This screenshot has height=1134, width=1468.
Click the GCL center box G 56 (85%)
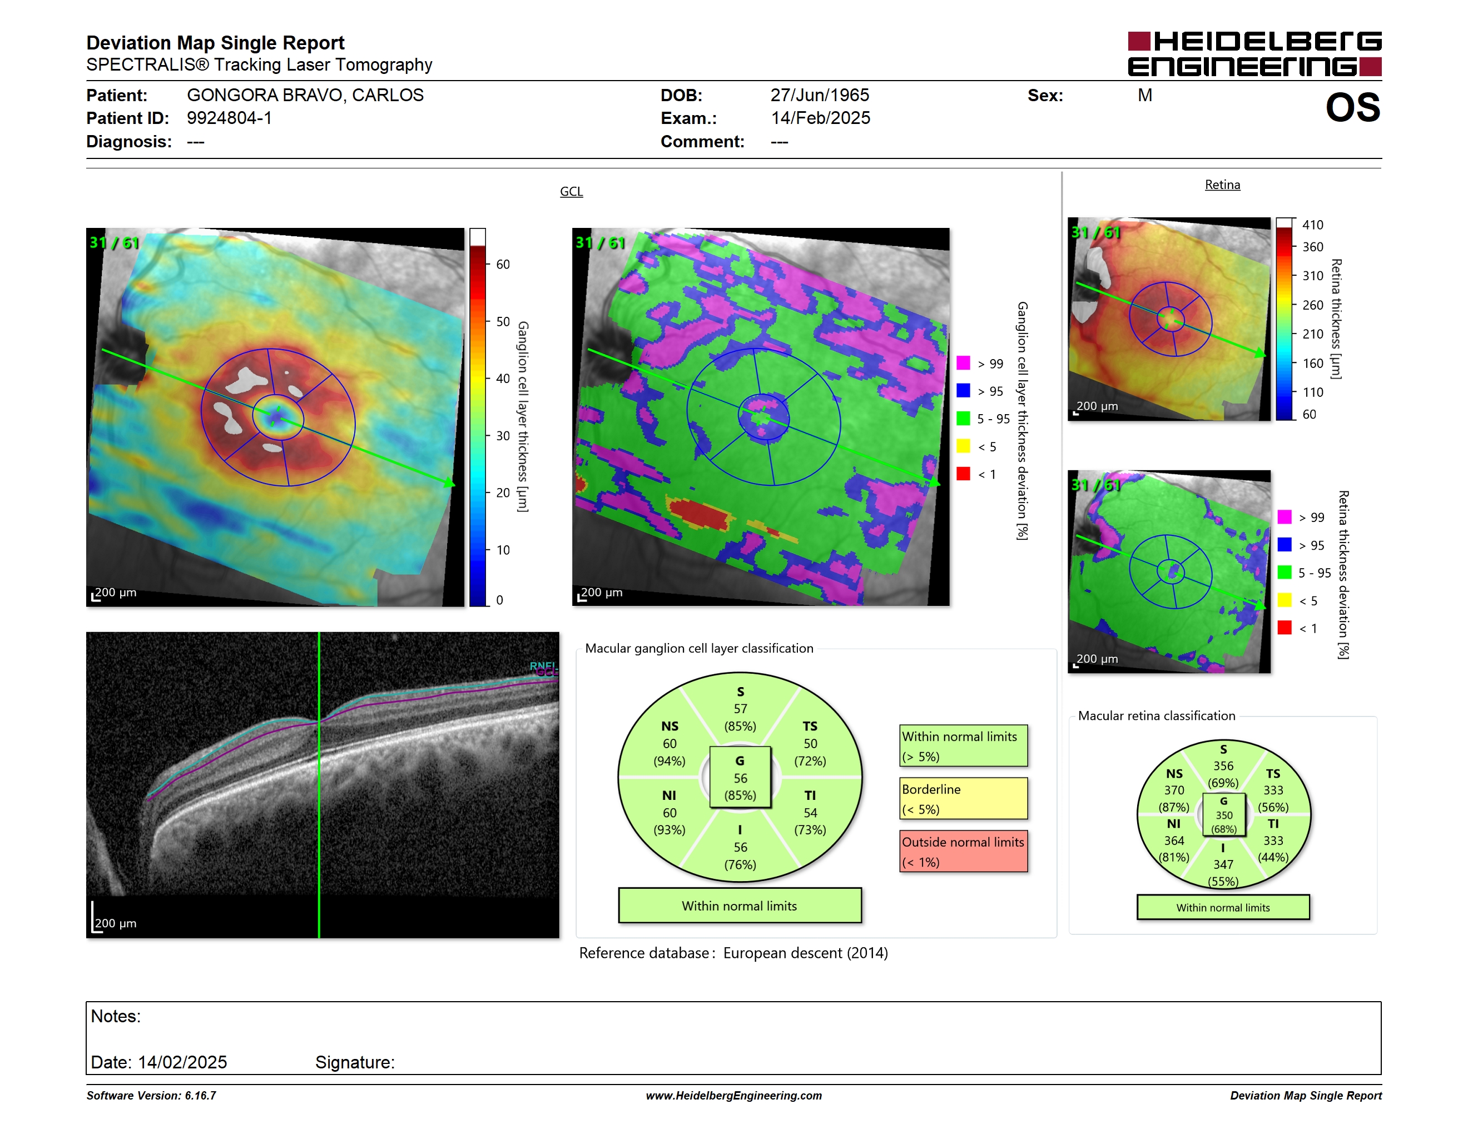coord(740,777)
